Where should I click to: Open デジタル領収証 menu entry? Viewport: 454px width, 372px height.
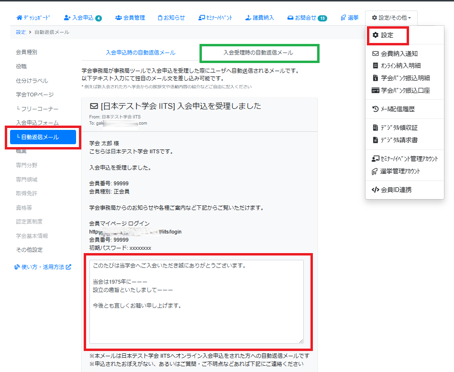(x=399, y=128)
